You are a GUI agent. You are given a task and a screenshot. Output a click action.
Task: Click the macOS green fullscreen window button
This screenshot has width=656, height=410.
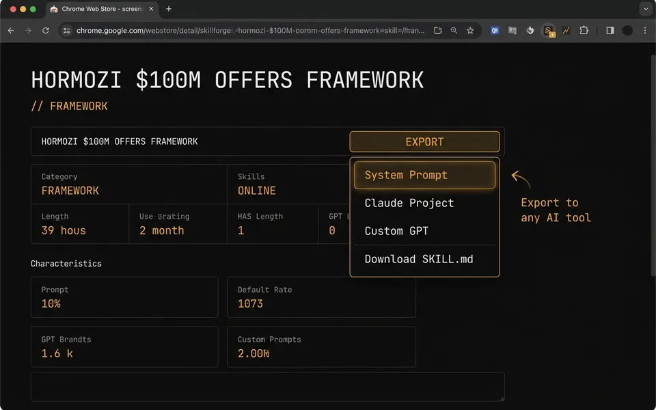(33, 9)
